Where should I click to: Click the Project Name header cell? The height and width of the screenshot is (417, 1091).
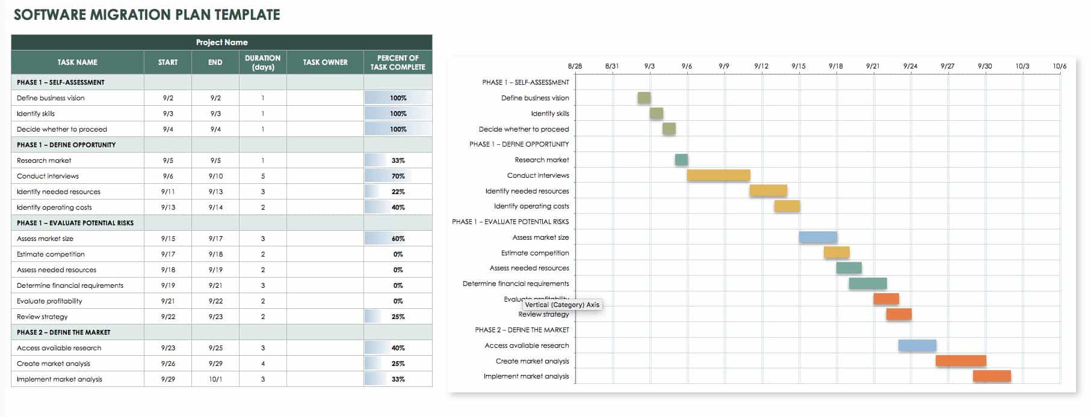click(x=221, y=42)
